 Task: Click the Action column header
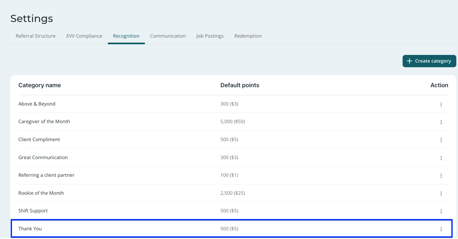point(439,85)
